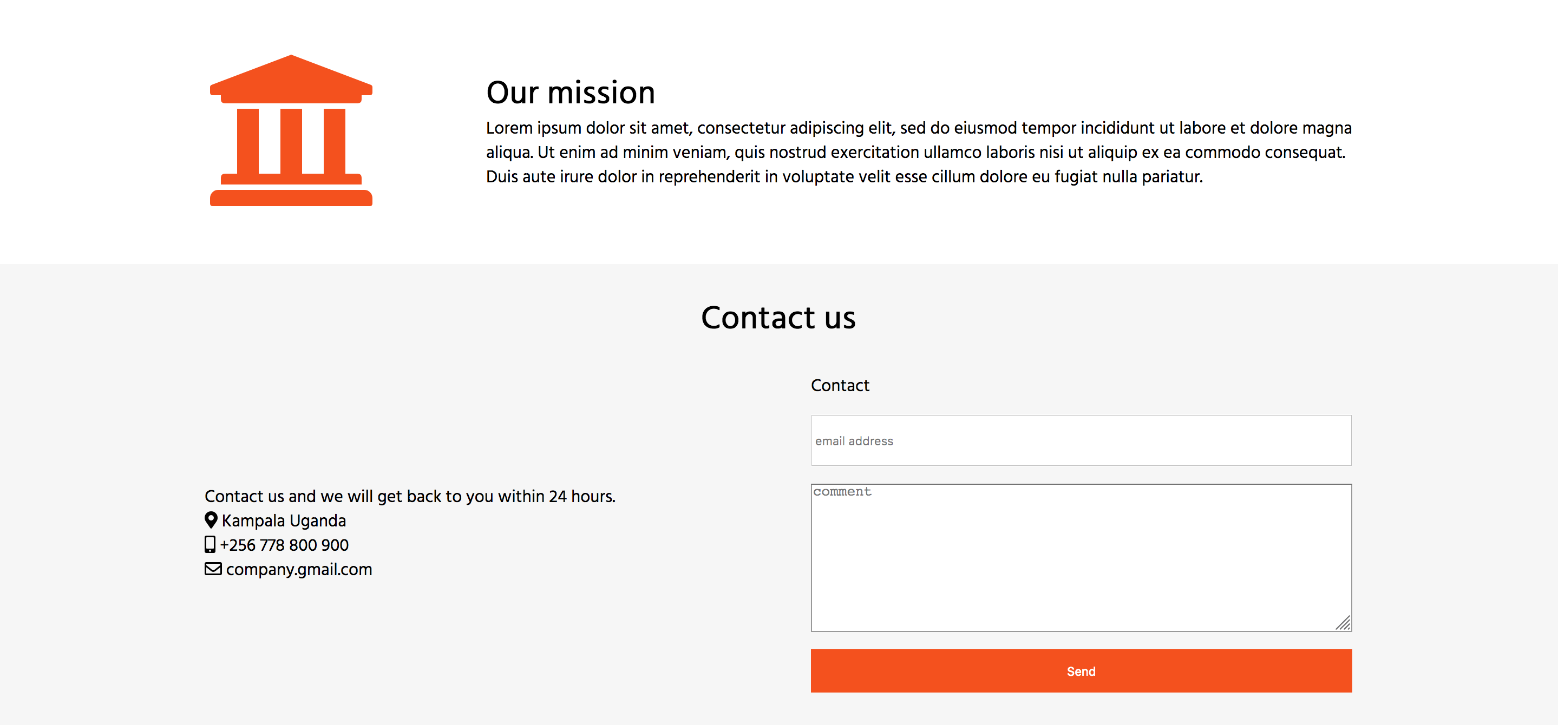Click the Our mission heading
Screen dimensions: 1558x725
571,92
